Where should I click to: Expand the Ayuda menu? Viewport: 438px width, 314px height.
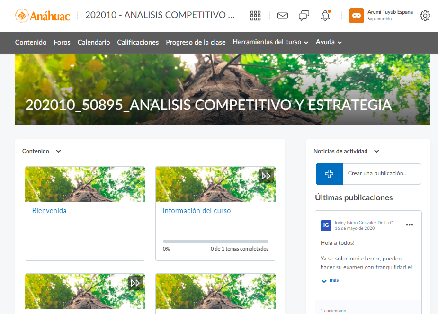(329, 42)
